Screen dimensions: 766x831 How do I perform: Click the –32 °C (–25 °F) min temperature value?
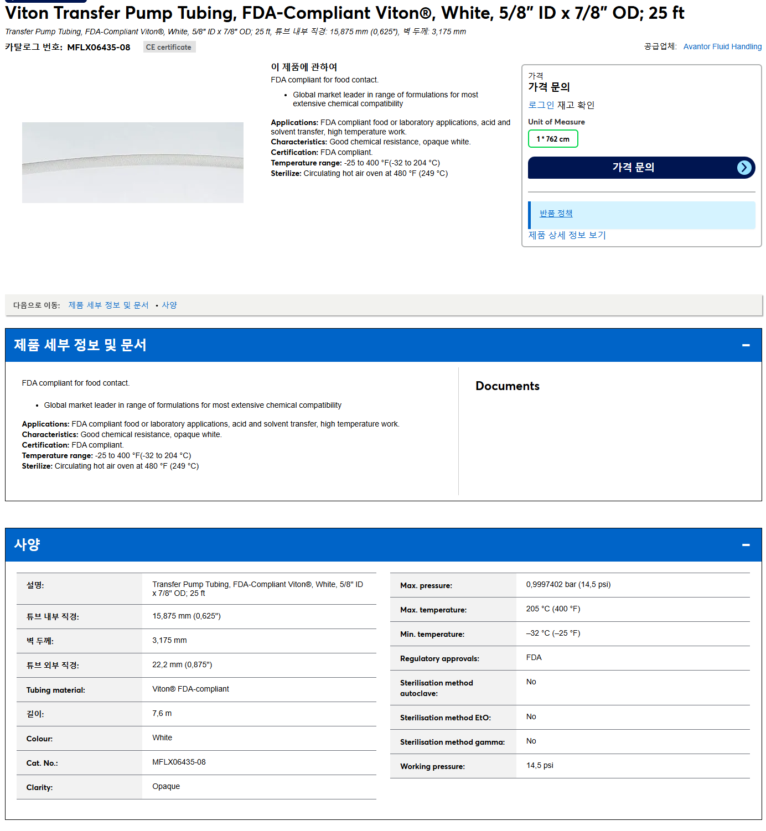tap(553, 633)
